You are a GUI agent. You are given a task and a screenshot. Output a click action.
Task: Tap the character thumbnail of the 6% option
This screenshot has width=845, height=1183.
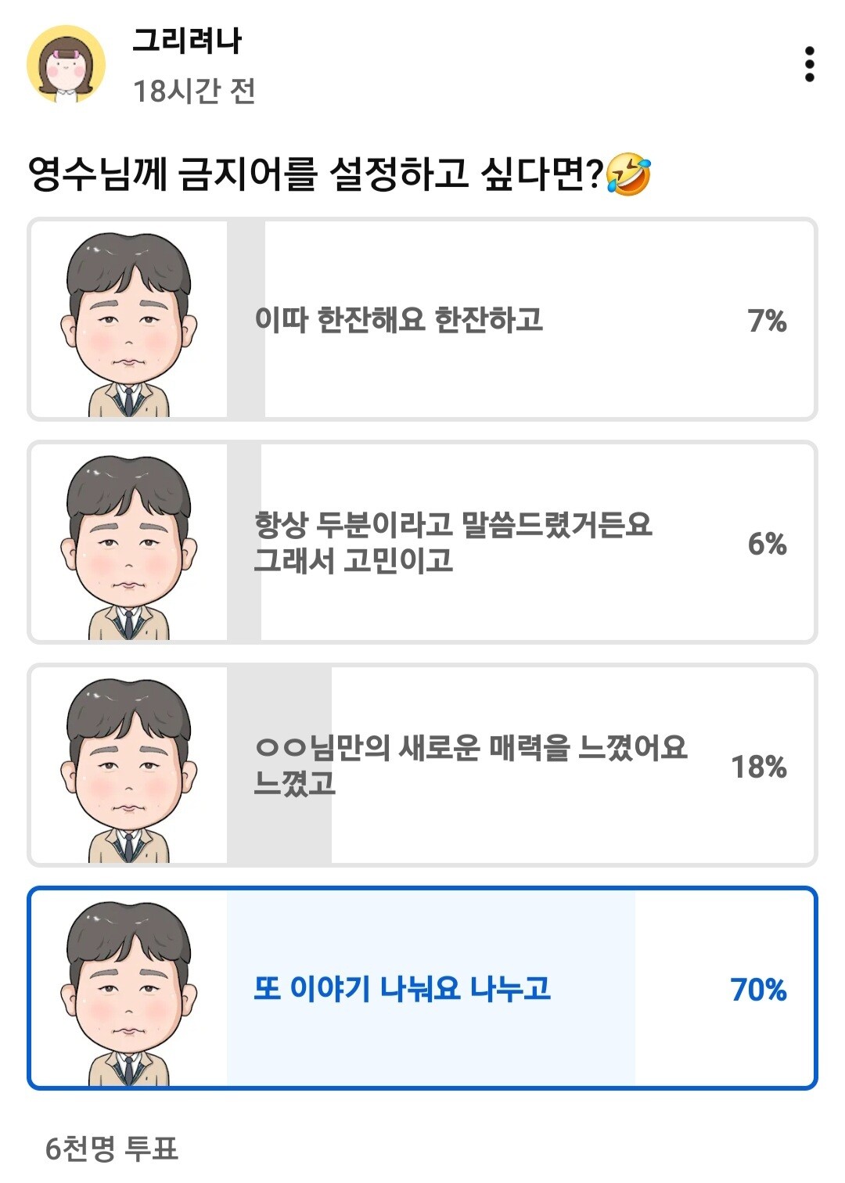coord(128,543)
